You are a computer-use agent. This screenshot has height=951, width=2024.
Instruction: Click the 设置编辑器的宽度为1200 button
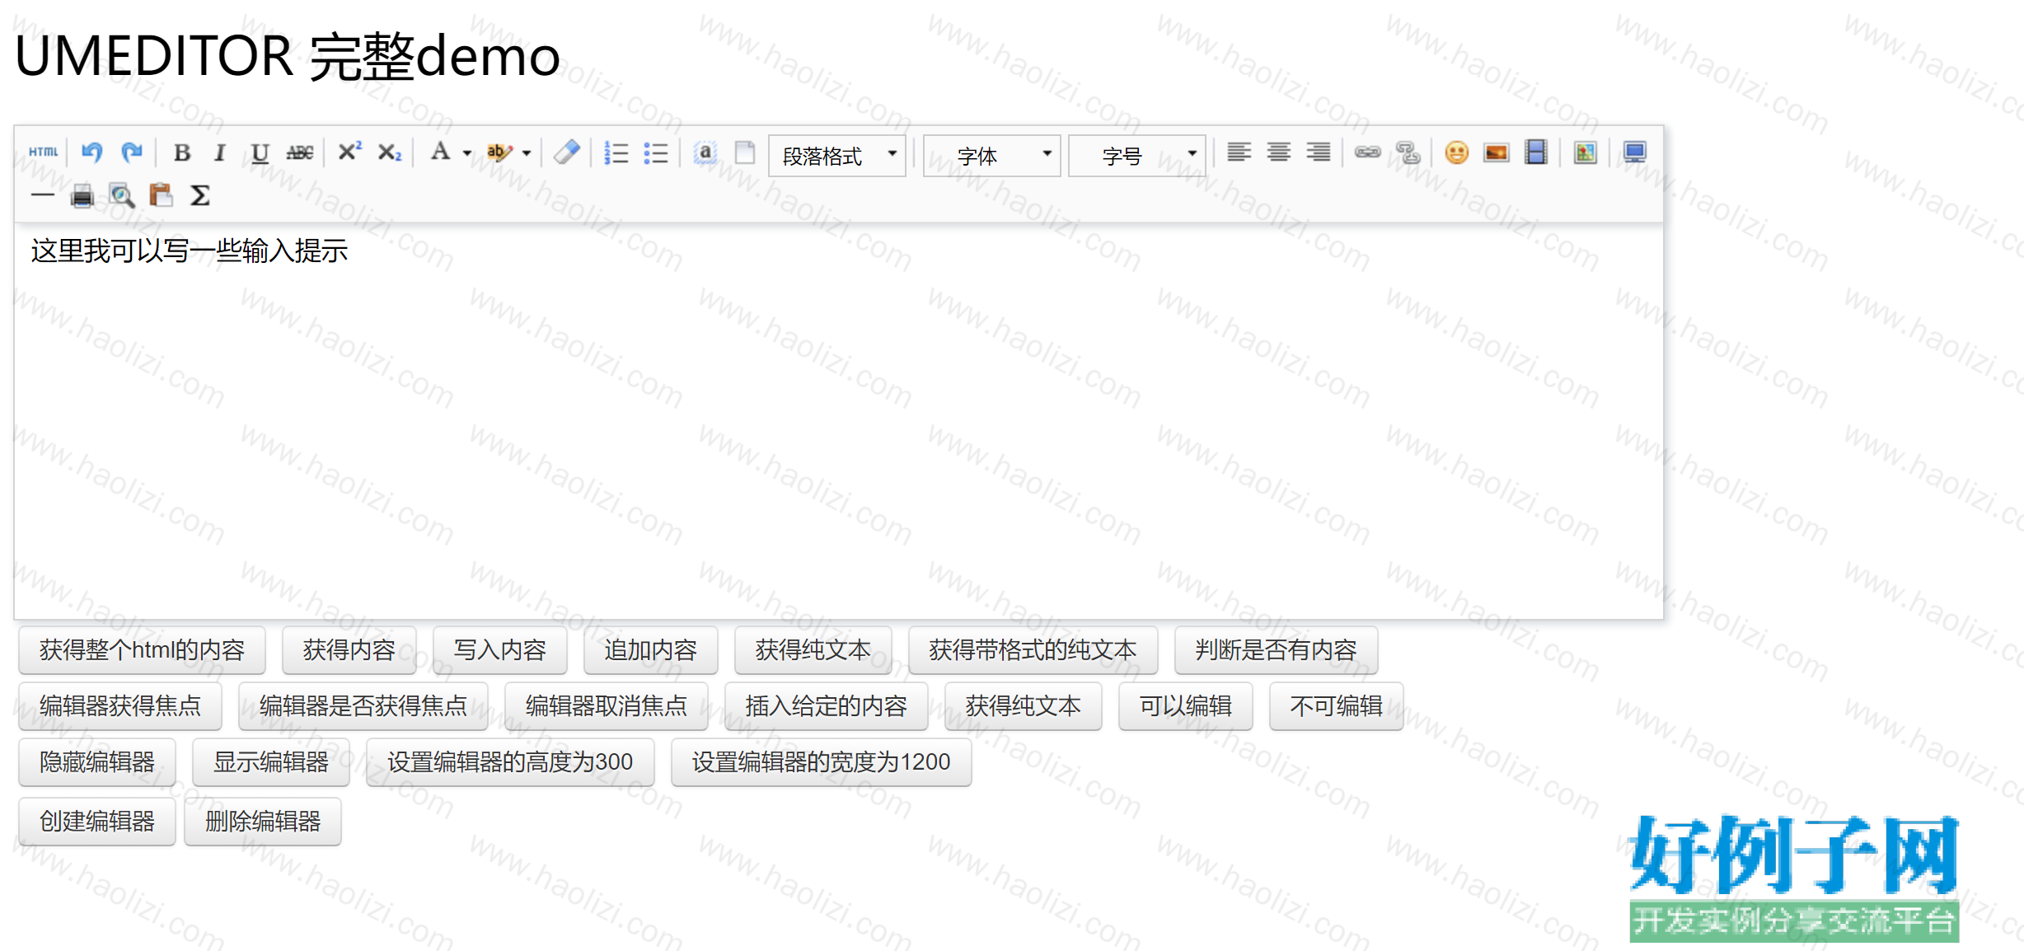point(821,762)
